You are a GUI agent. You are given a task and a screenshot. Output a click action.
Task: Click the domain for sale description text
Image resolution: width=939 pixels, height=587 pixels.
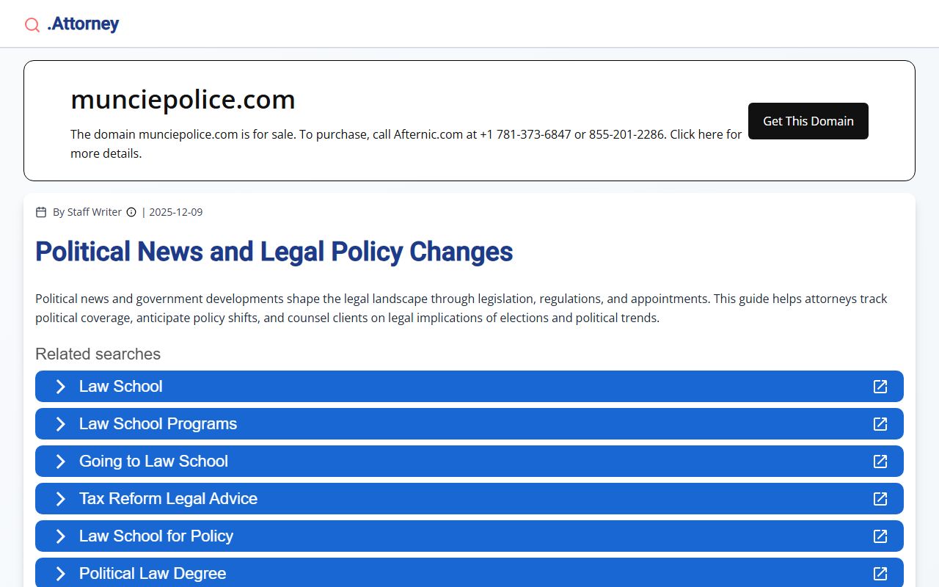pyautogui.click(x=406, y=144)
